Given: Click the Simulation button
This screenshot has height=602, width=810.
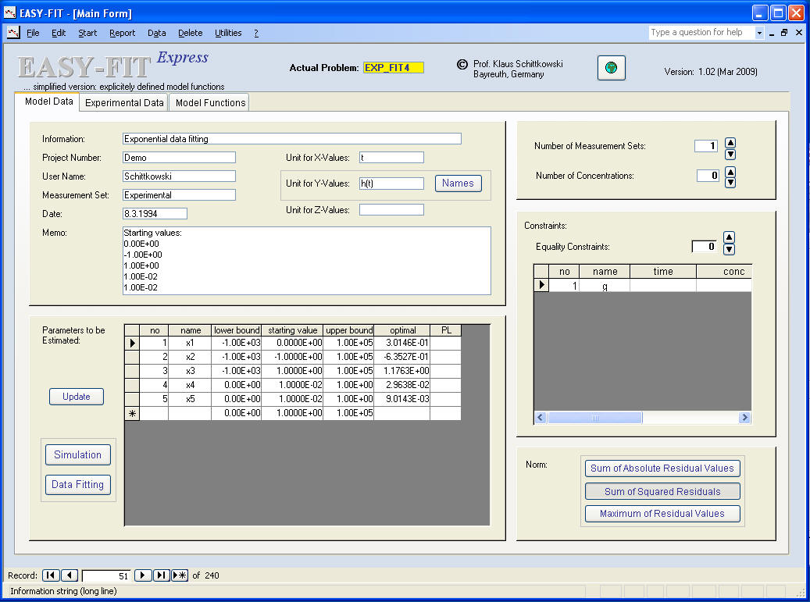Looking at the screenshot, I should (x=77, y=454).
